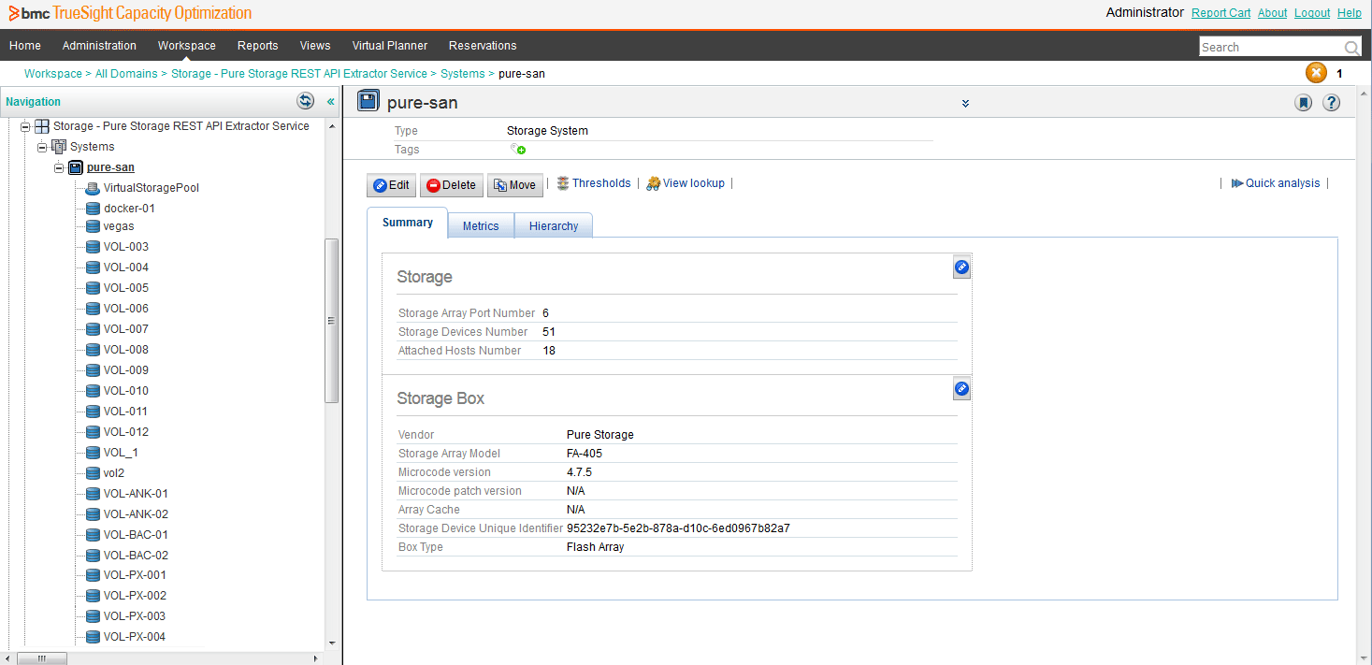Image resolution: width=1372 pixels, height=665 pixels.
Task: Click the VOL_1 volume icon
Action: point(93,453)
